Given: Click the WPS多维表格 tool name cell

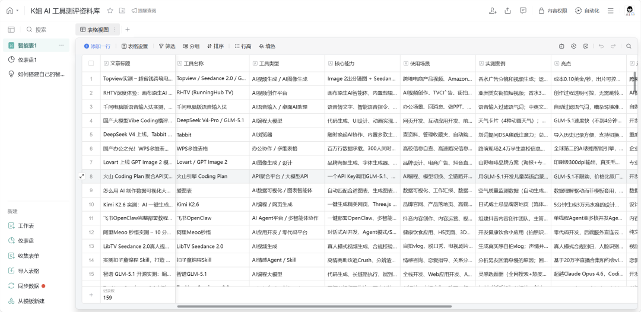Looking at the screenshot, I should point(212,148).
